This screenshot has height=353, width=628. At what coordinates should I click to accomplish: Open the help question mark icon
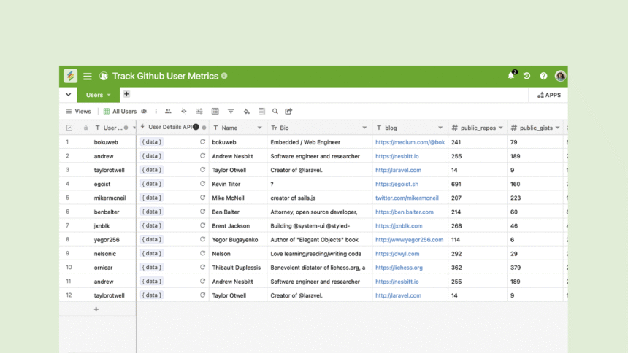(543, 76)
